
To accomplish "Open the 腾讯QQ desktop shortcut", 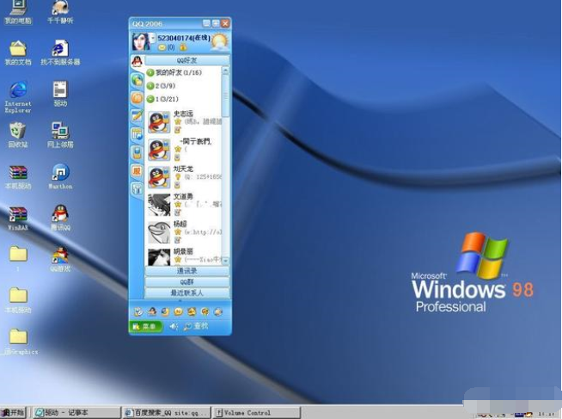I will tap(60, 213).
